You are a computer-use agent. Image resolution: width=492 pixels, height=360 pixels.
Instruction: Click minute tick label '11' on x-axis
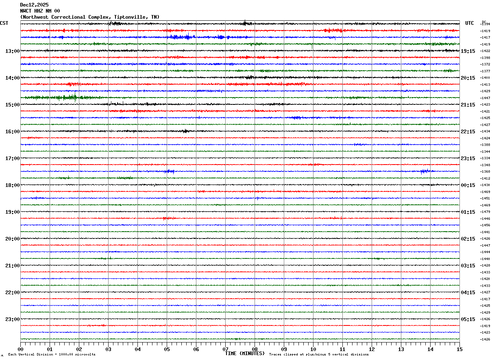click(342, 349)
